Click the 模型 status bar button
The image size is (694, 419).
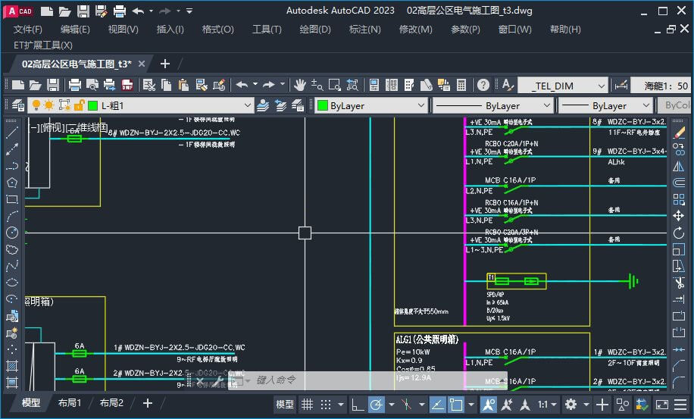tap(284, 405)
